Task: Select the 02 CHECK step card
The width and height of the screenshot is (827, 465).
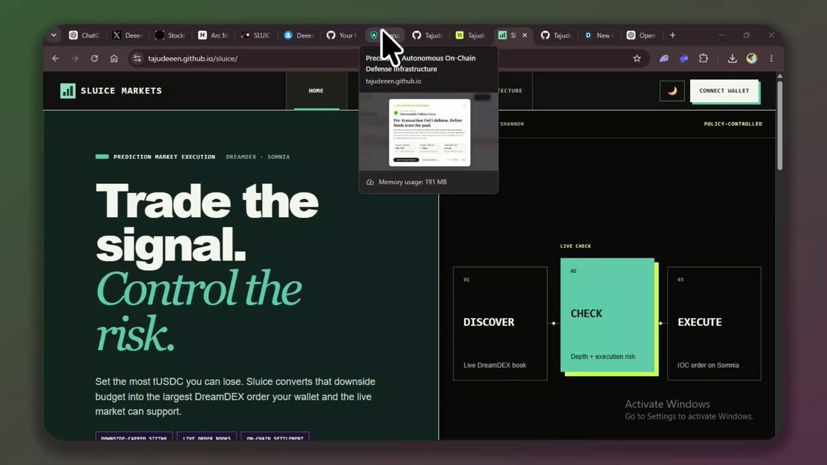Action: coord(607,316)
